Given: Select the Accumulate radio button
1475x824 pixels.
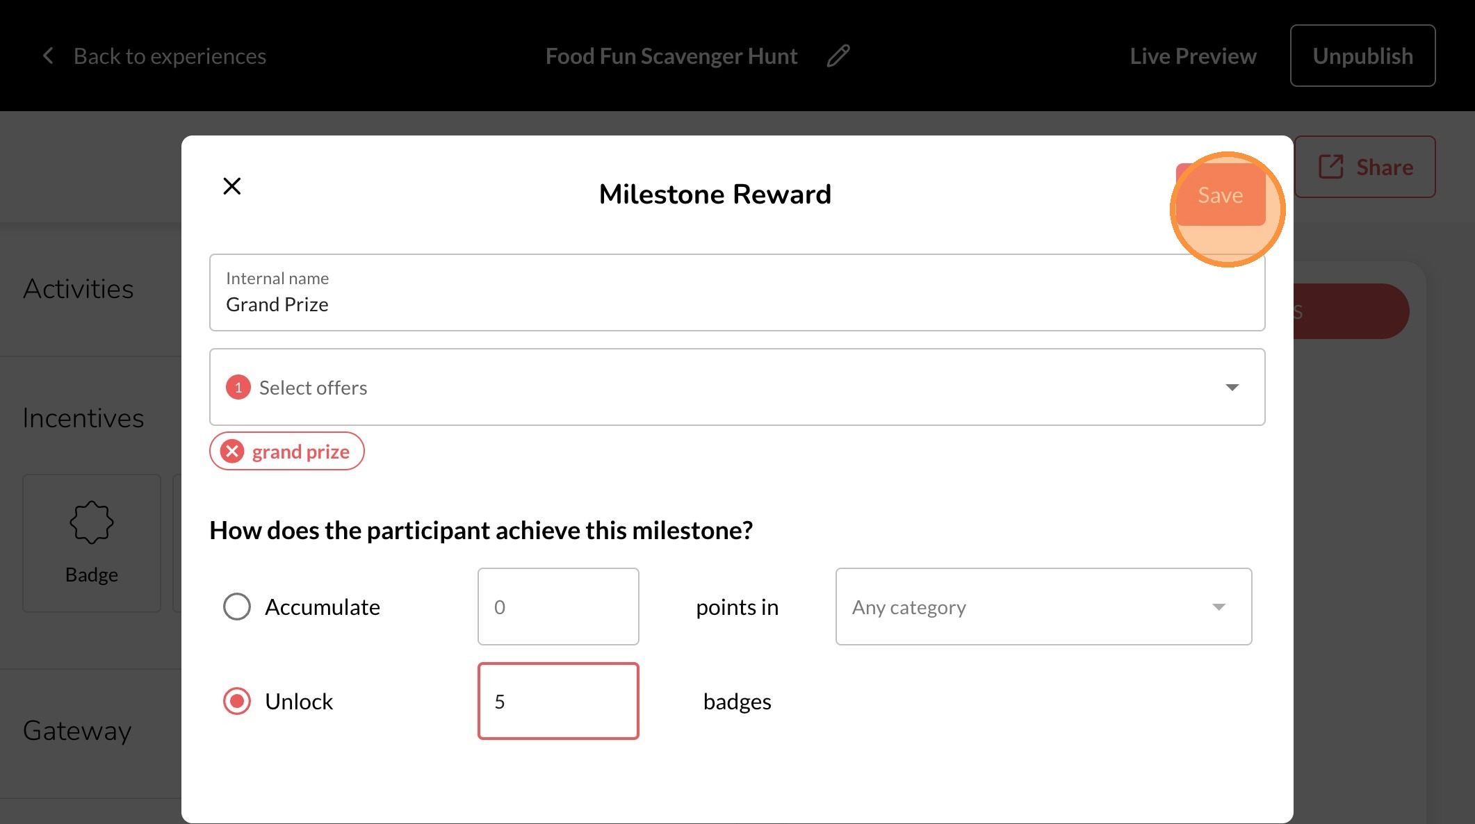Looking at the screenshot, I should [x=237, y=607].
